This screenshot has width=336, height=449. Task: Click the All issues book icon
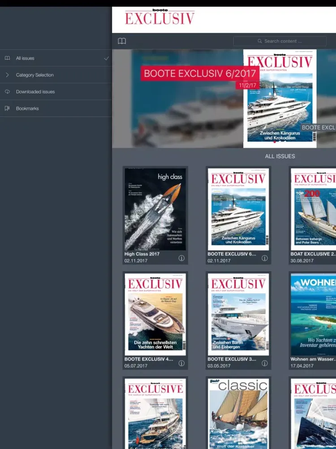[8, 58]
